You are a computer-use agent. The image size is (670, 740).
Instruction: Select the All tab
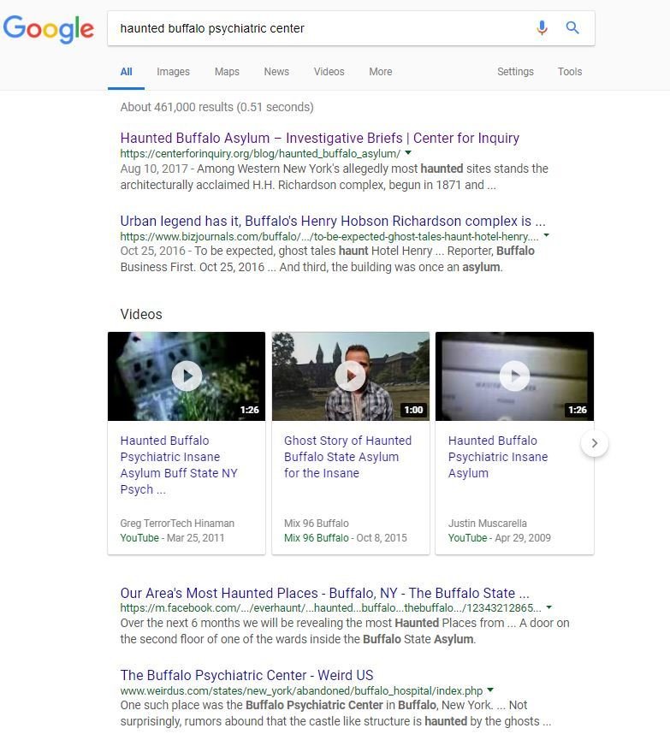(x=126, y=72)
